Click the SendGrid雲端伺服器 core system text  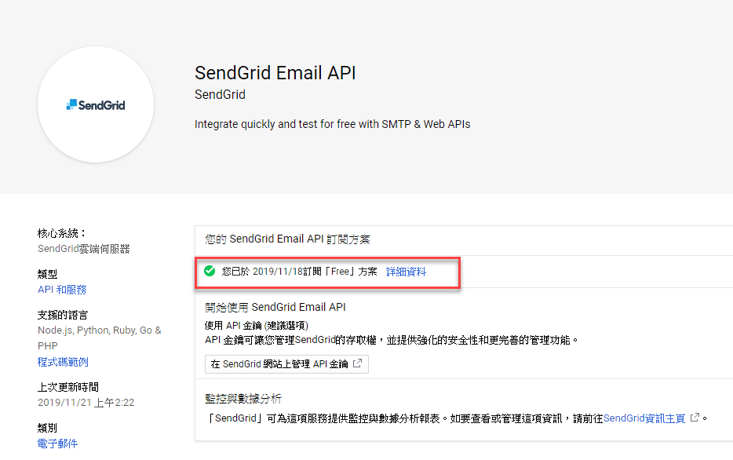pyautogui.click(x=84, y=249)
